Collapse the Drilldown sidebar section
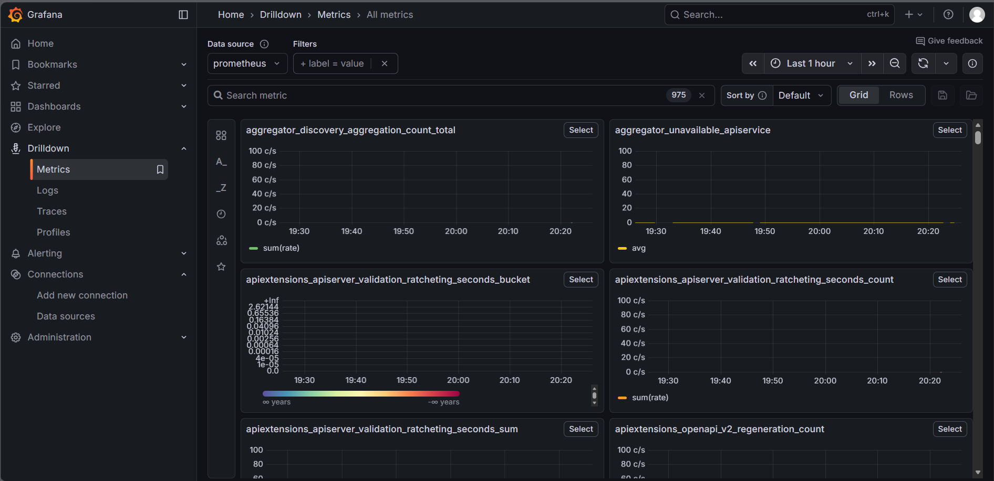The image size is (994, 481). (x=184, y=148)
